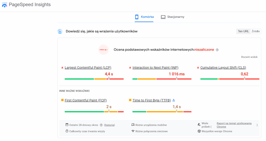Open Raport na temat użytkowania Chrome link

pyautogui.click(x=234, y=125)
